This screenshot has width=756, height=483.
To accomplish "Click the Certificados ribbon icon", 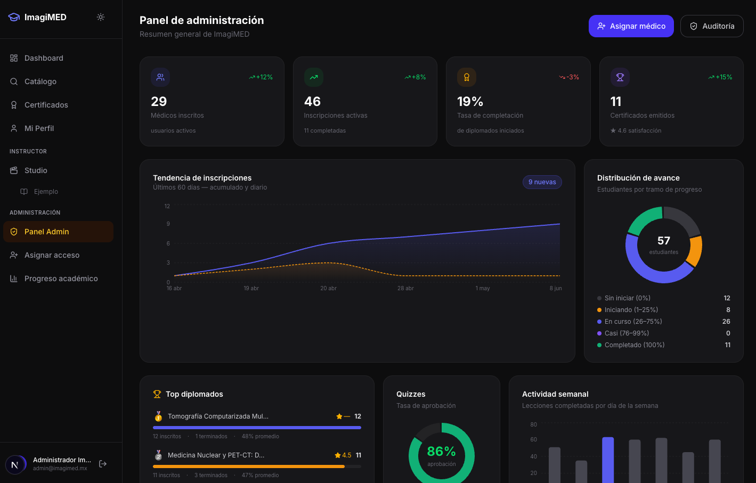I will click(x=14, y=105).
